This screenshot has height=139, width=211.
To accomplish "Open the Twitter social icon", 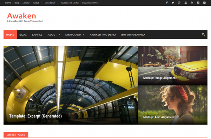I will [173, 3].
